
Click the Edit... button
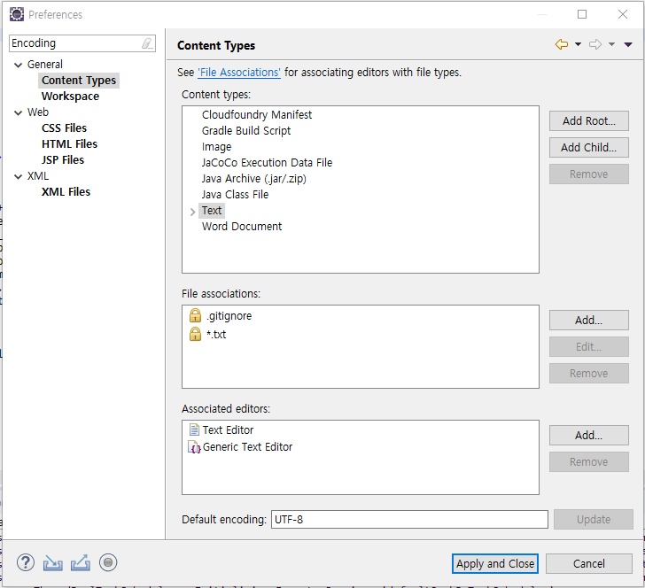pyautogui.click(x=589, y=346)
